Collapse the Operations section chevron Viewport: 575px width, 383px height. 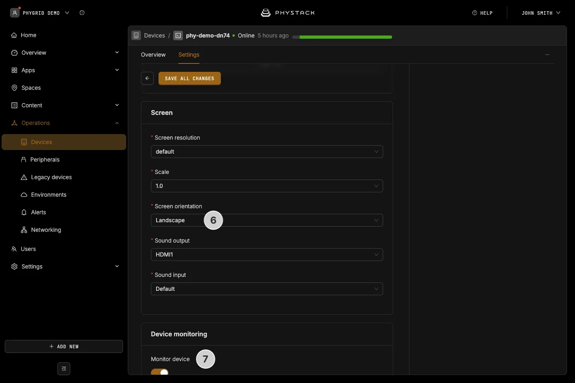coord(117,123)
